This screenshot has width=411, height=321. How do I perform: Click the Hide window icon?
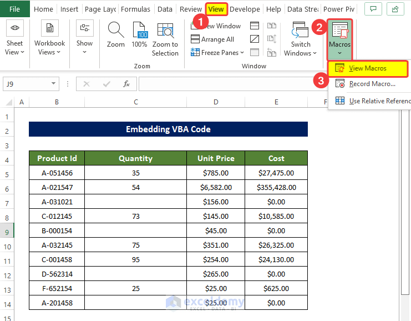[255, 39]
